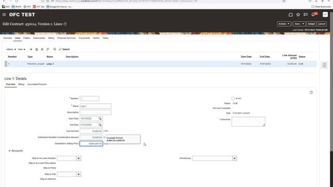Image resolution: width=333 pixels, height=187 pixels.
Task: Open BAH bookmark
Action: point(6,7)
